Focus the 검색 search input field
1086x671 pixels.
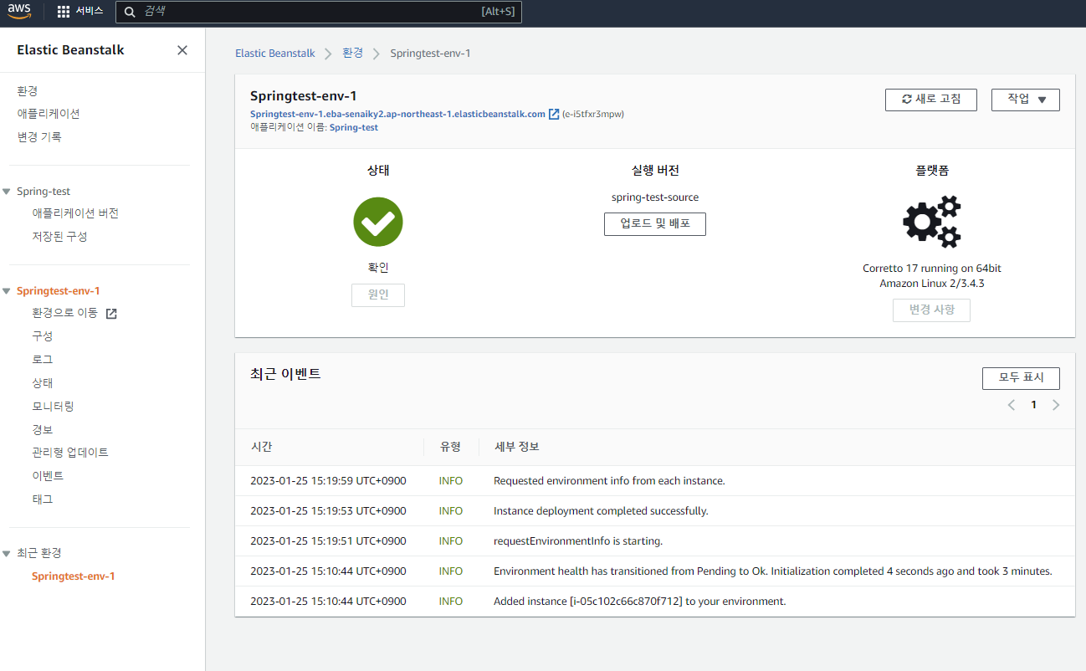tap(318, 12)
